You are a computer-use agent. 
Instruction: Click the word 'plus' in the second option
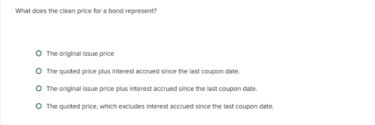pos(104,72)
